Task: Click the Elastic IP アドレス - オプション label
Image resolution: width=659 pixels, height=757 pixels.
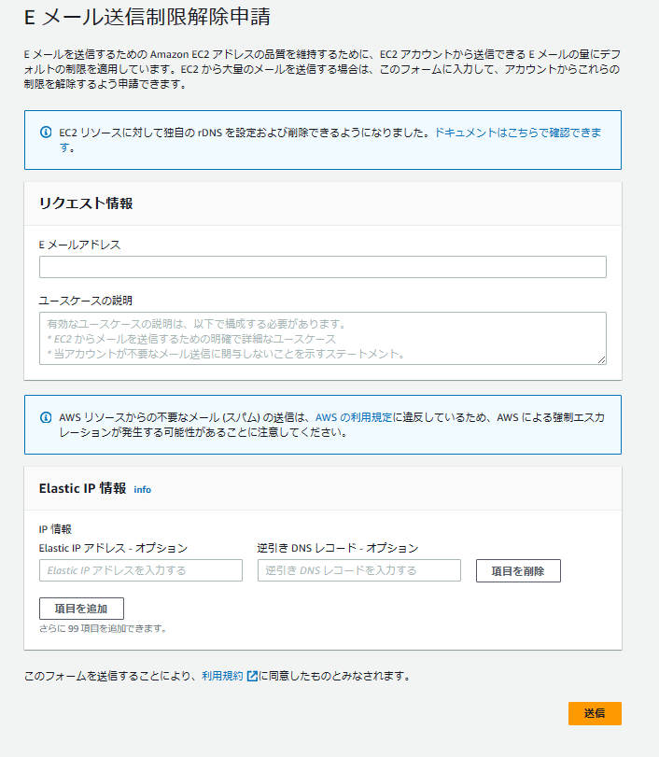Action: [x=113, y=548]
